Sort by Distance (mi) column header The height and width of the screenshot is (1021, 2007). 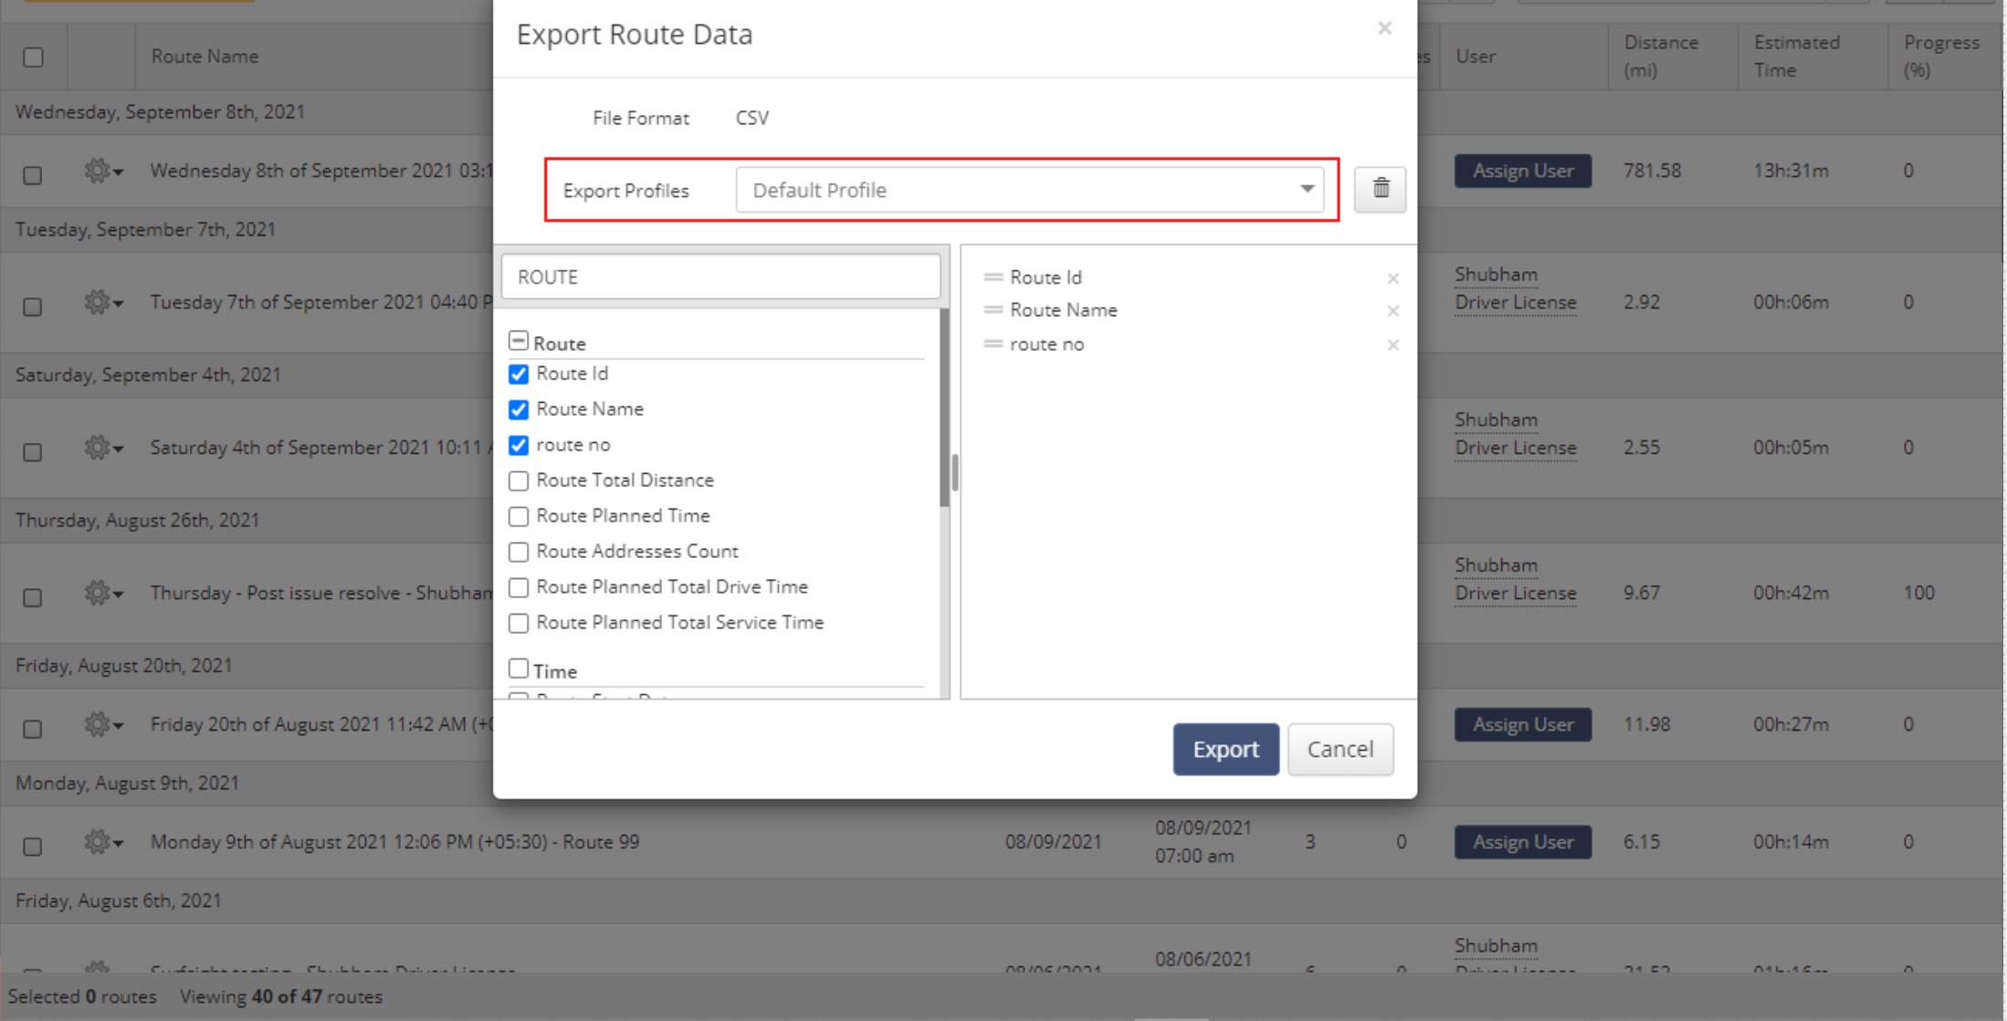pos(1660,56)
